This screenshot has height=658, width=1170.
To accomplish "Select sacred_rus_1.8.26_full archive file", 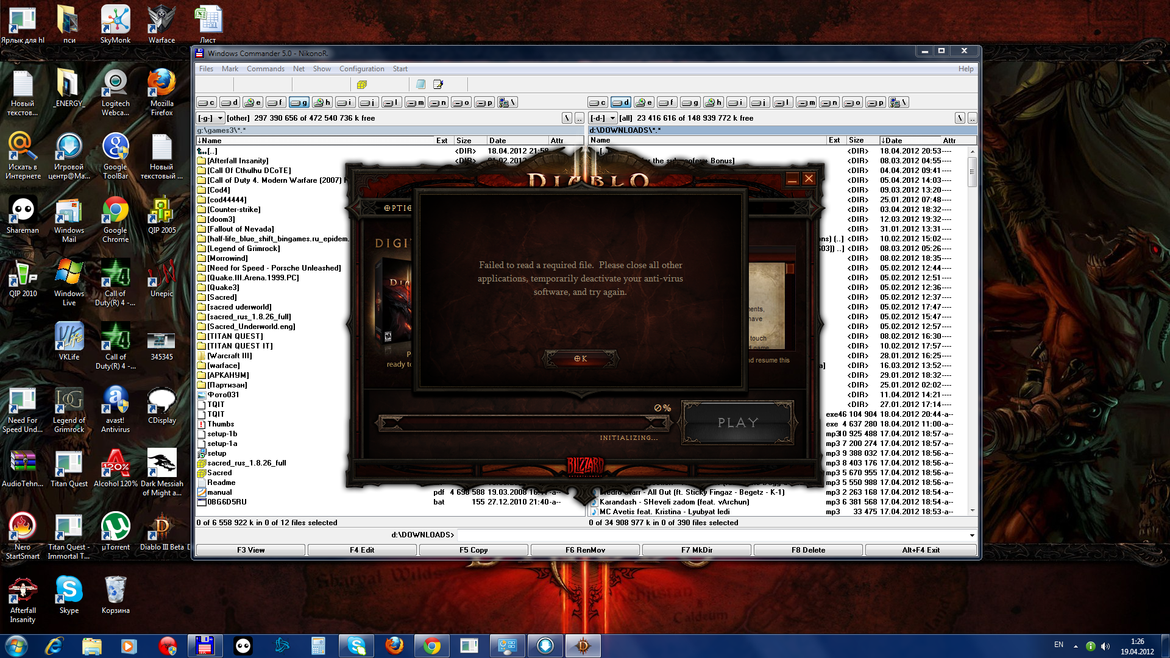I will (x=247, y=463).
